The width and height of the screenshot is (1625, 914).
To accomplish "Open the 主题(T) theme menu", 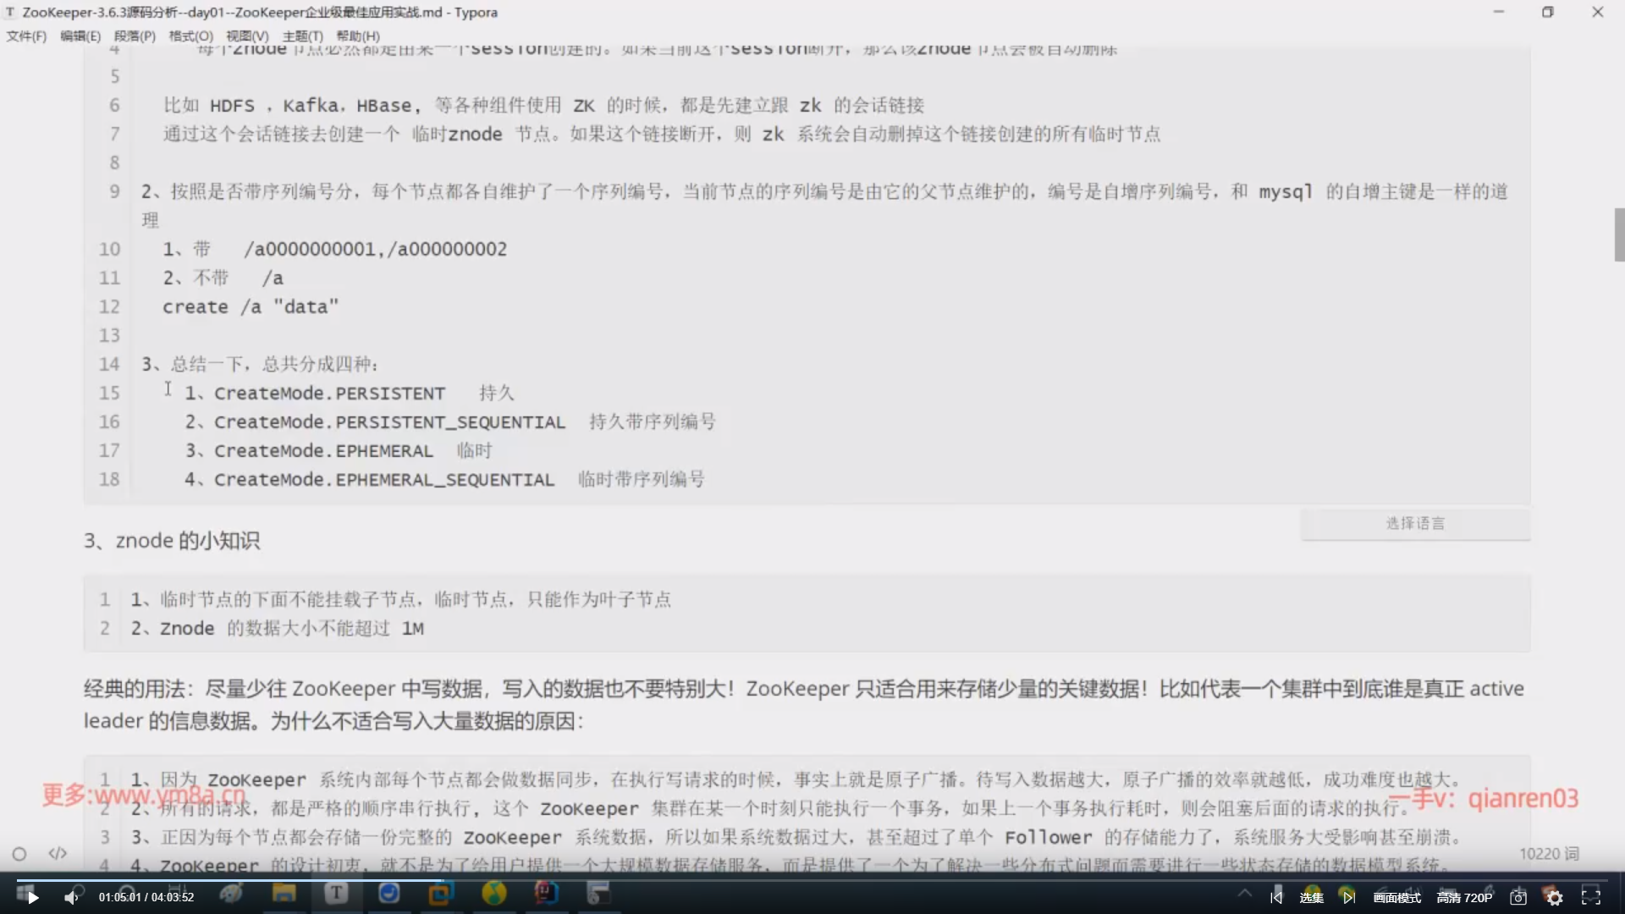I will point(302,36).
